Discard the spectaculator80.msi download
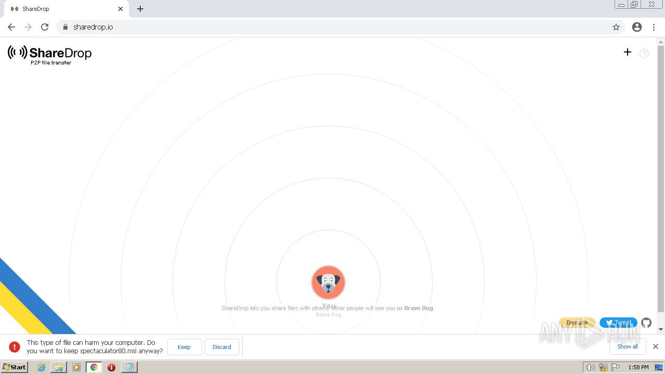The width and height of the screenshot is (665, 374). tap(222, 347)
